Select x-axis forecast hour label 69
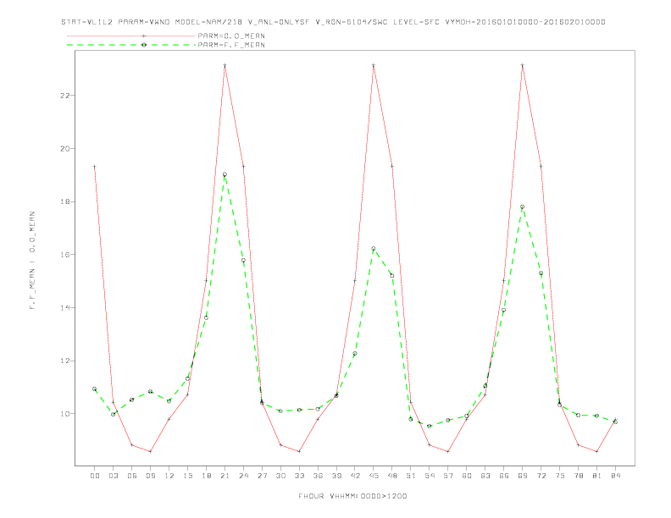Screen dimensions: 671x518 [x=523, y=476]
